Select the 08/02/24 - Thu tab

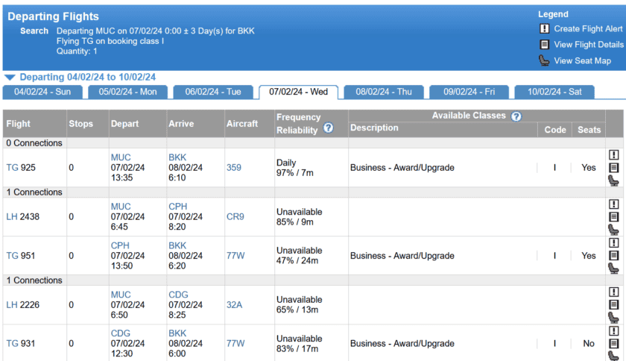(x=384, y=92)
